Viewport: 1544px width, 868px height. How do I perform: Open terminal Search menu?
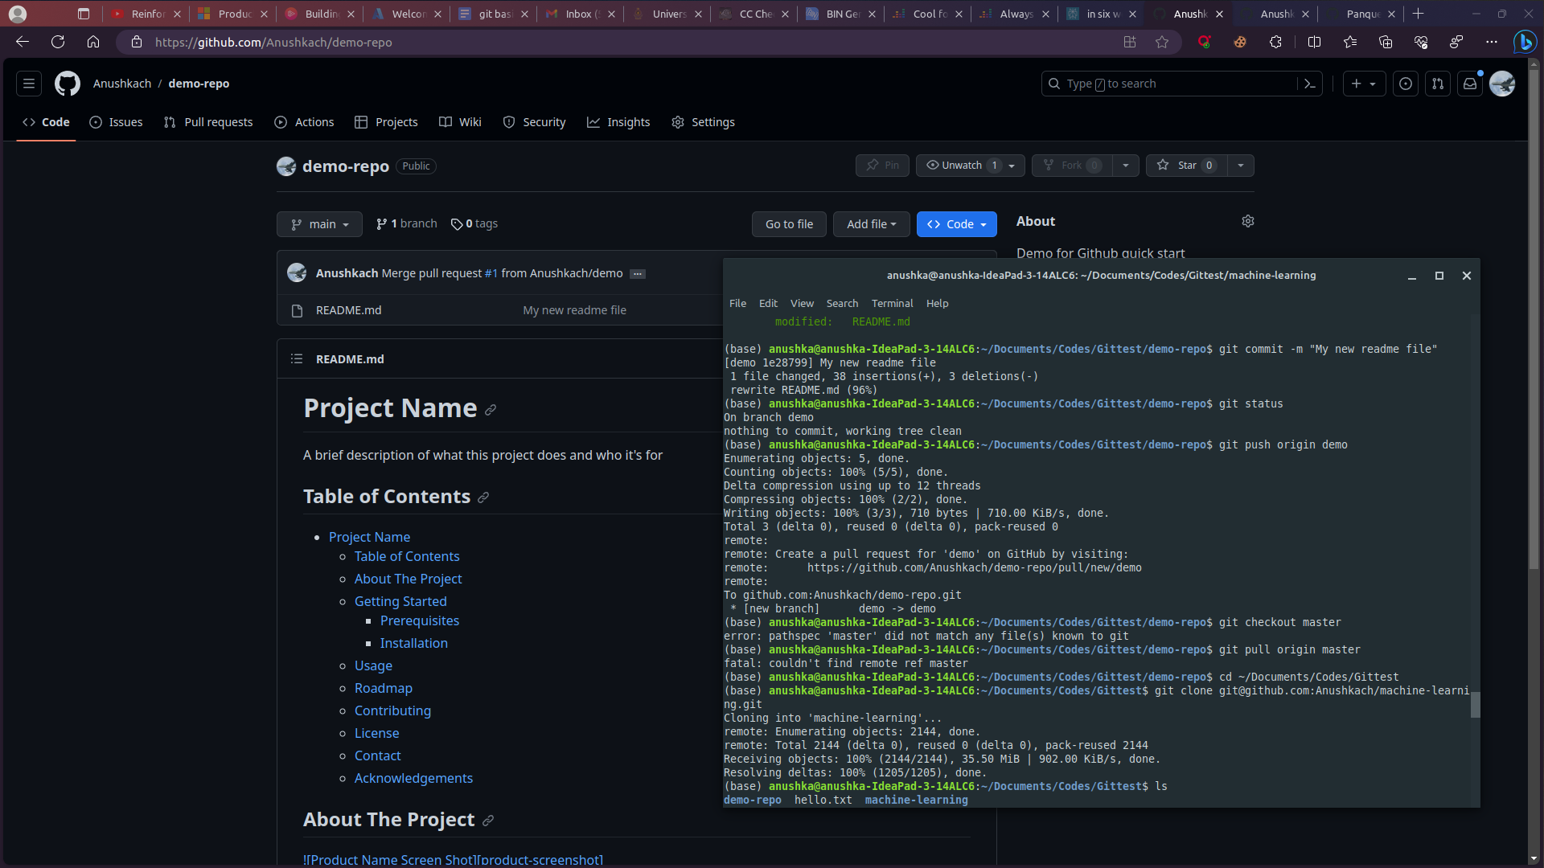(842, 304)
